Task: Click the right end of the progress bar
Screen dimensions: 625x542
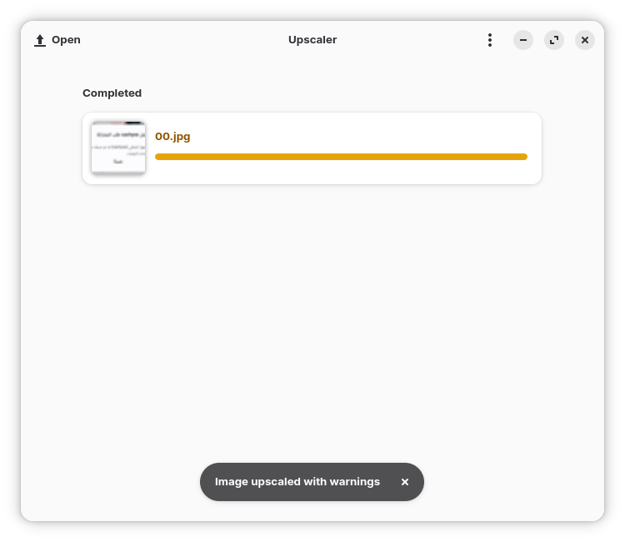Action: pyautogui.click(x=522, y=157)
